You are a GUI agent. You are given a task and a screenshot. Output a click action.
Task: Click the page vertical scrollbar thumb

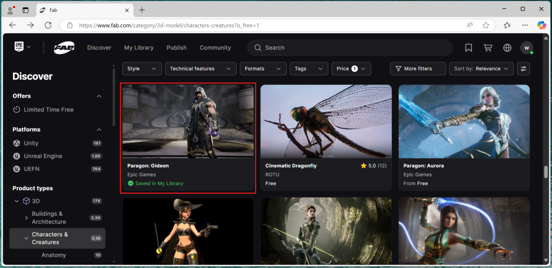click(546, 172)
